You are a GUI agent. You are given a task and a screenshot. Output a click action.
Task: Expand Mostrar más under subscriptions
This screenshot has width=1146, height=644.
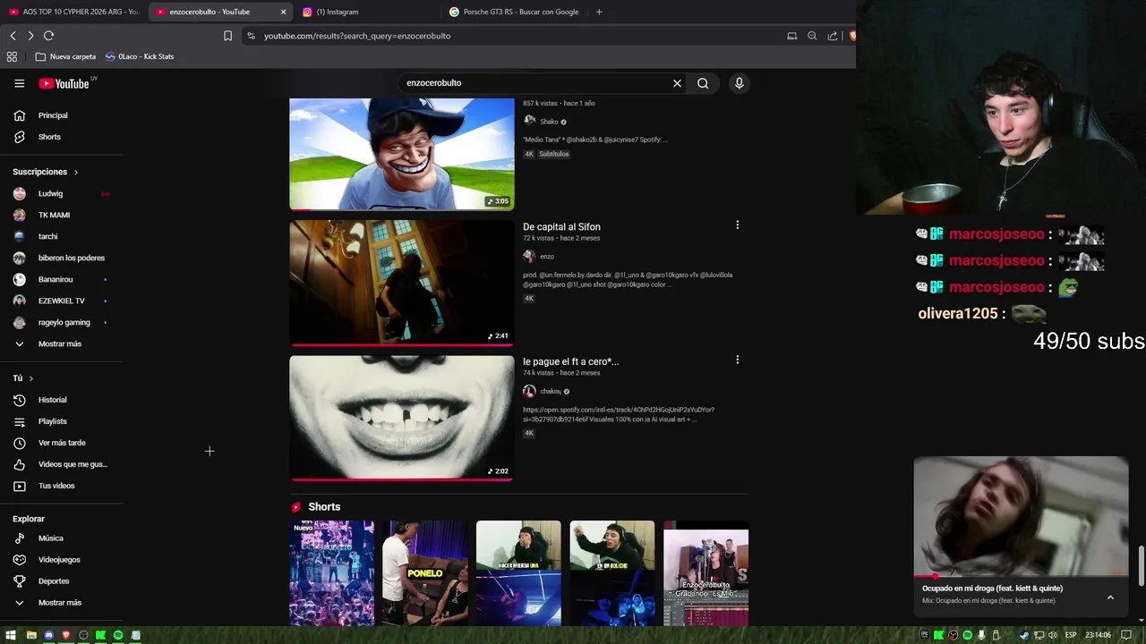62,343
